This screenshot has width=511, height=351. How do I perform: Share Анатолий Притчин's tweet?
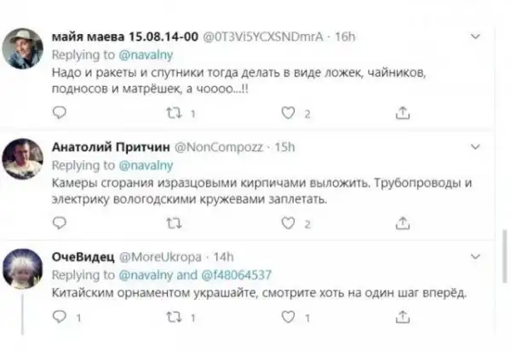[404, 223]
